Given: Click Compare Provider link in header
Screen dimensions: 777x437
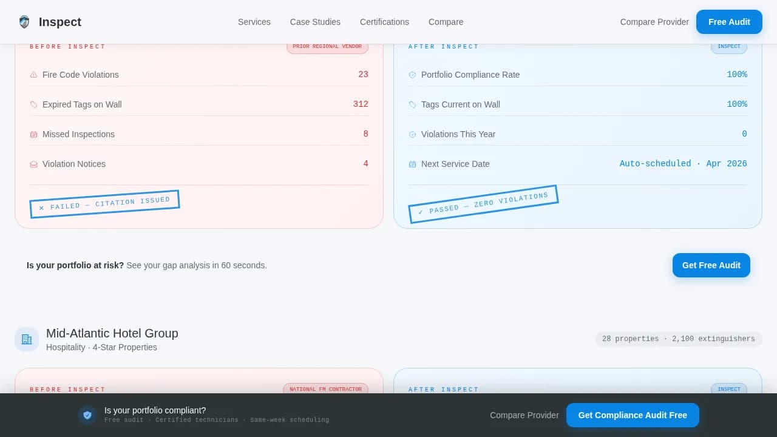Looking at the screenshot, I should tap(654, 22).
